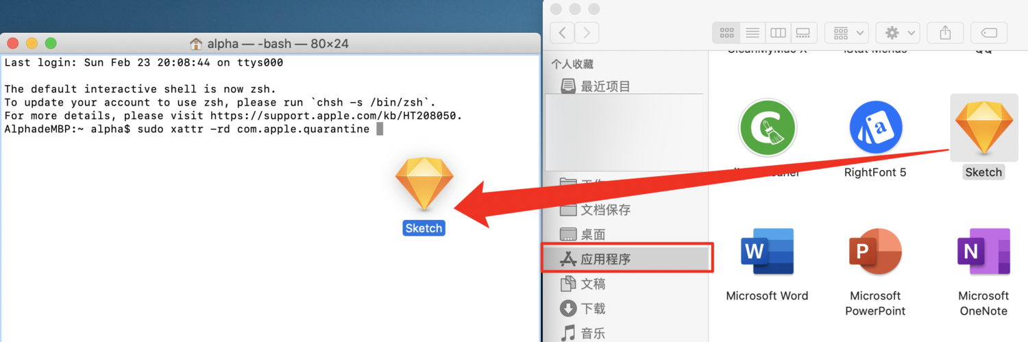
Task: Open the gear action menu dropdown
Action: point(898,32)
